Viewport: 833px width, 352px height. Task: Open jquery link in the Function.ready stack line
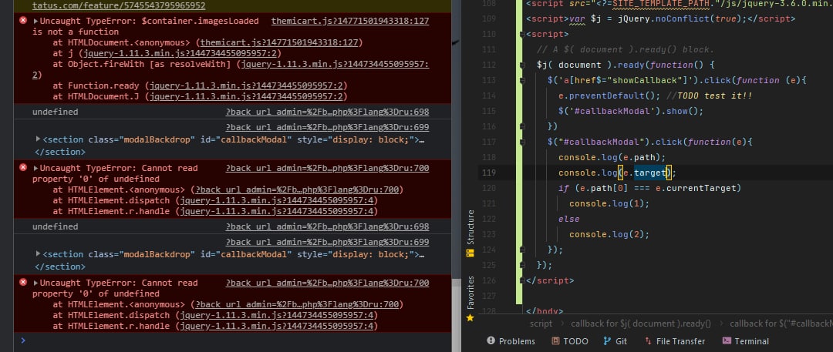(x=246, y=85)
